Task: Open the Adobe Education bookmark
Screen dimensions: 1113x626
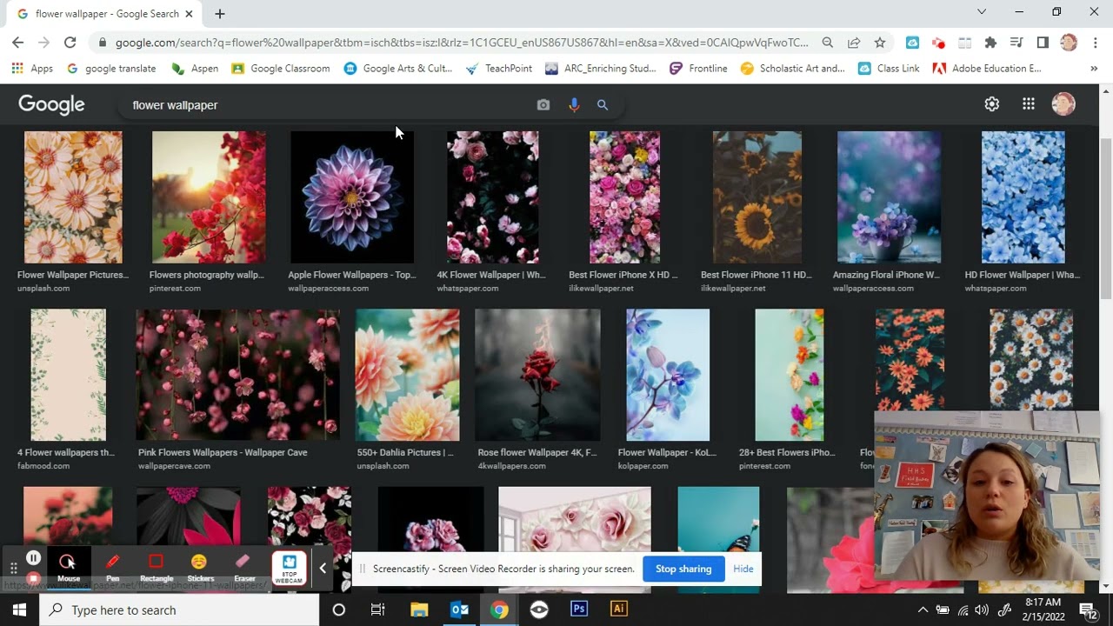Action: pyautogui.click(x=987, y=69)
